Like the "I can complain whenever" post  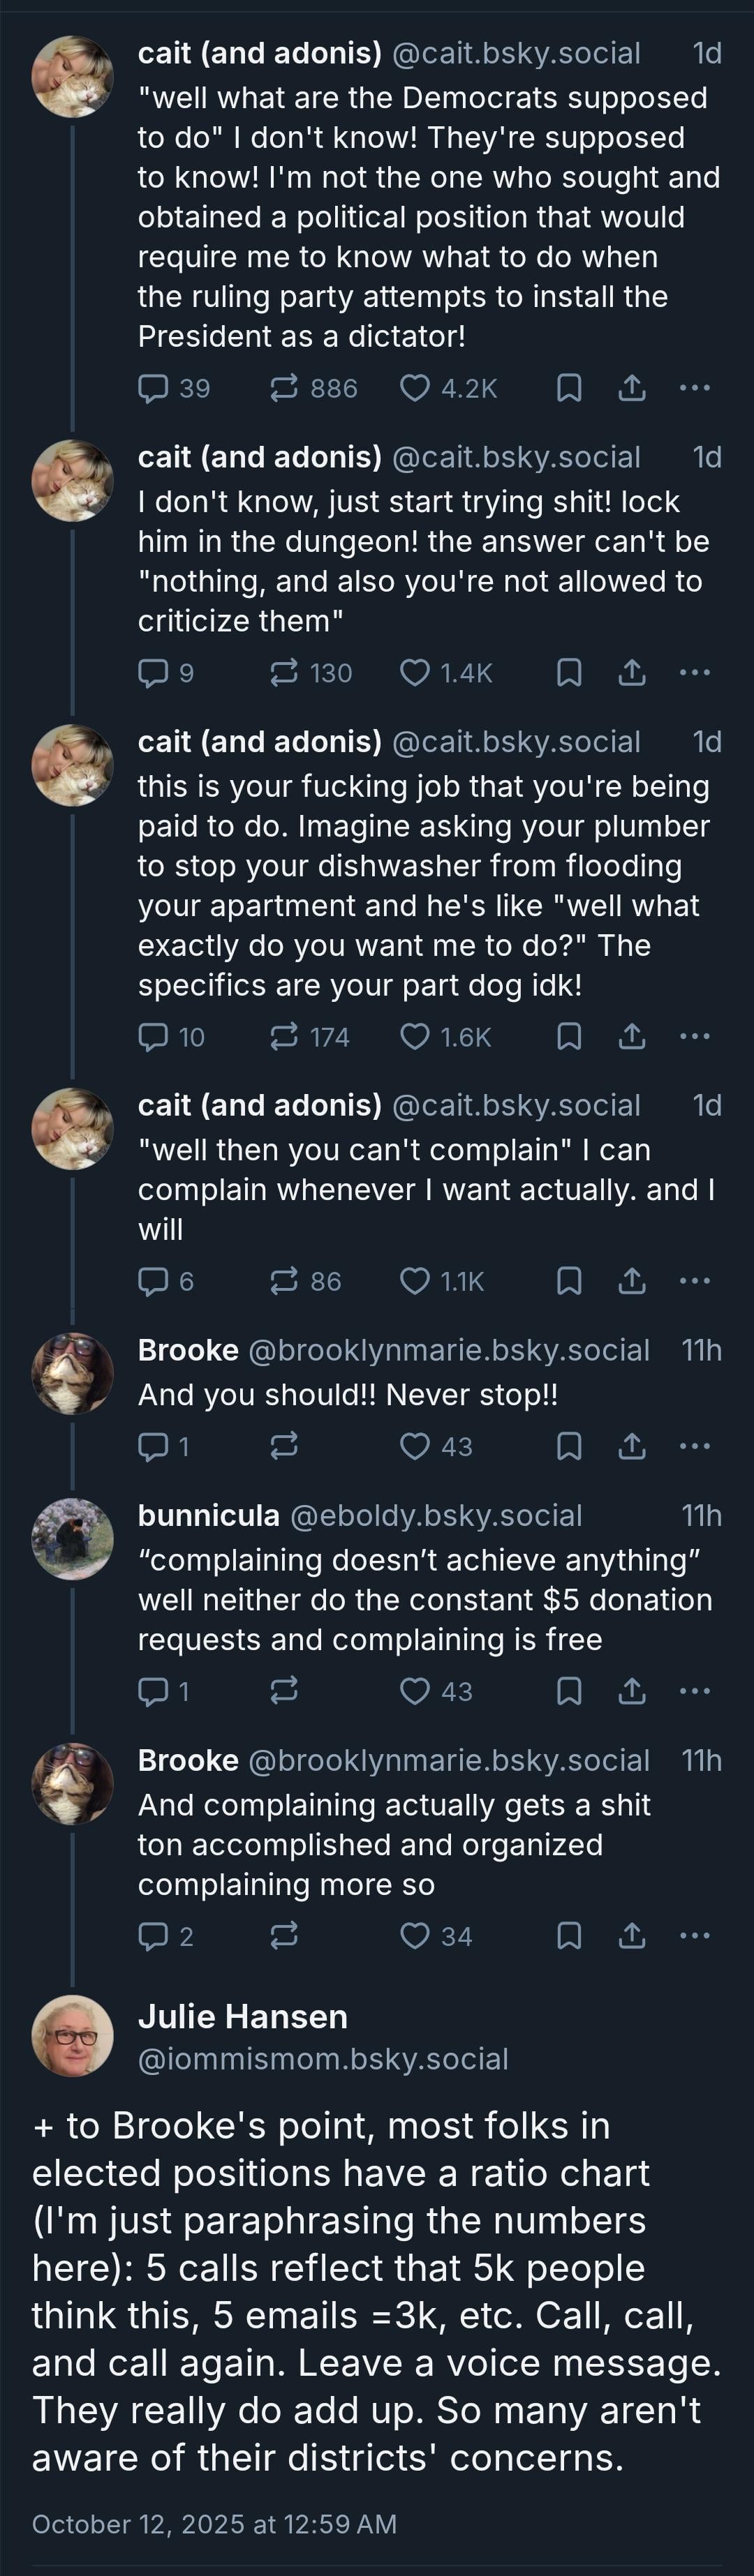click(x=415, y=1281)
